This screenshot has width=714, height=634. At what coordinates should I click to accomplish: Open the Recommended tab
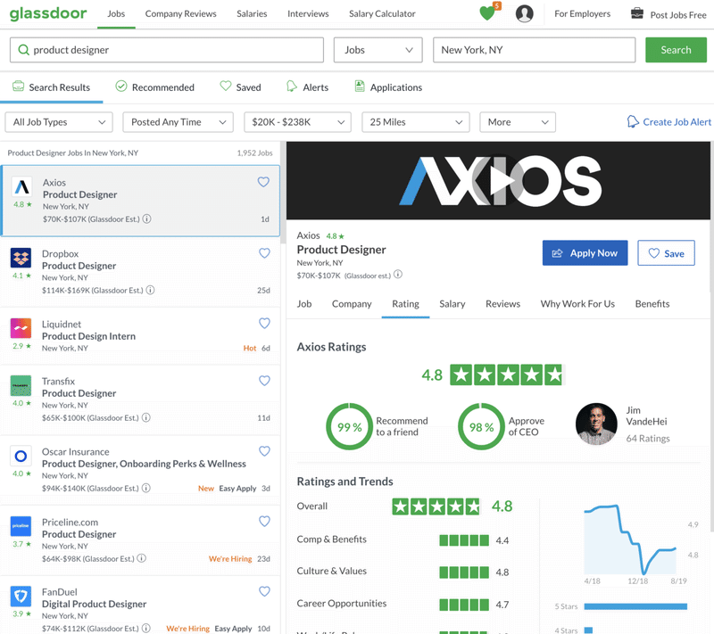(x=154, y=87)
